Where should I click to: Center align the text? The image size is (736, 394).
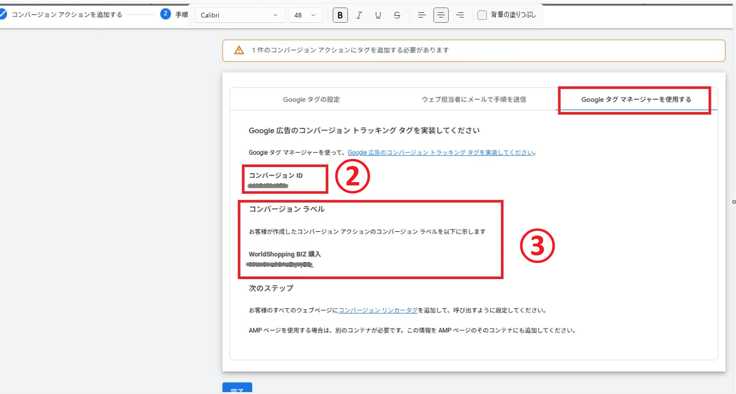point(441,15)
